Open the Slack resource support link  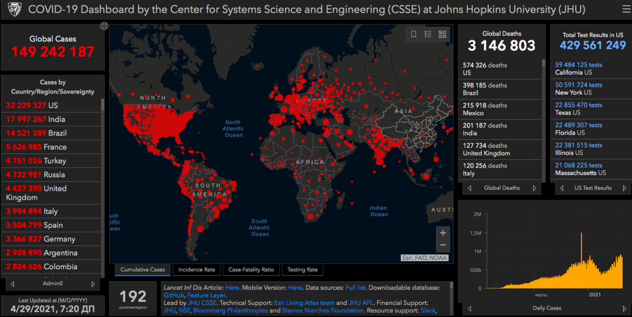[428, 310]
